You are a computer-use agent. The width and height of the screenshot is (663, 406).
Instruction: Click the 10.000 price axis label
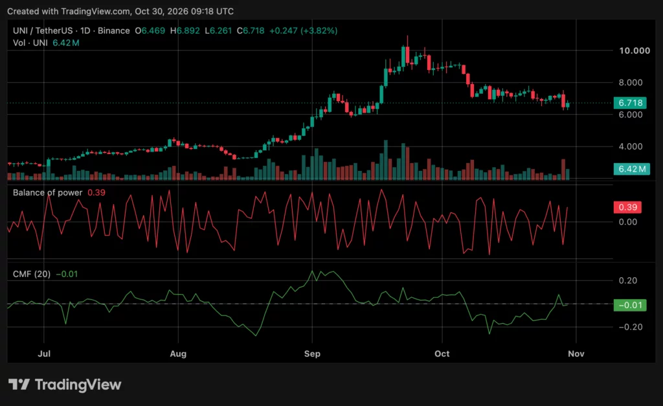[x=635, y=51]
